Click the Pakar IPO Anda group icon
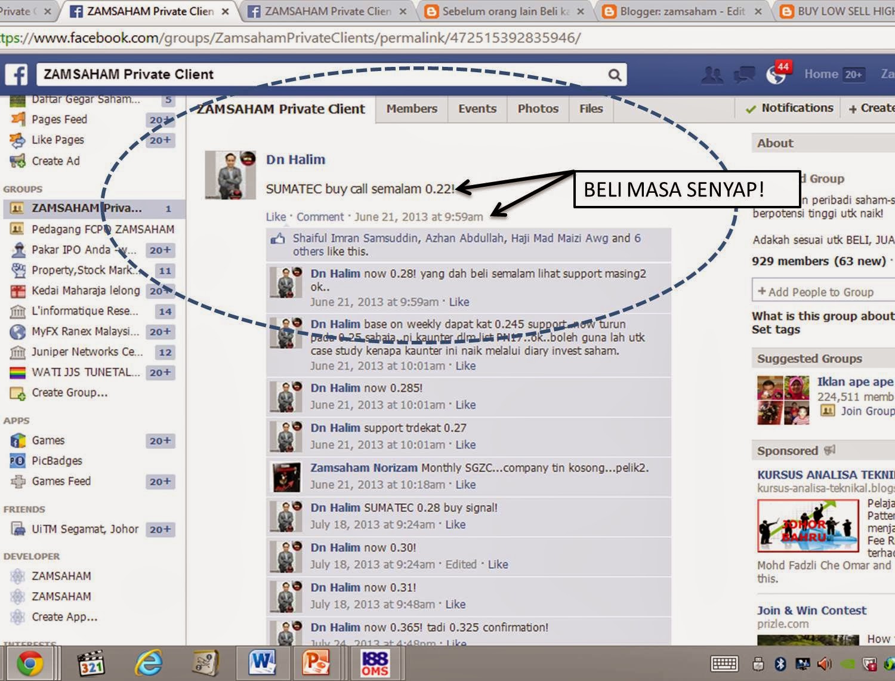 click(x=18, y=249)
